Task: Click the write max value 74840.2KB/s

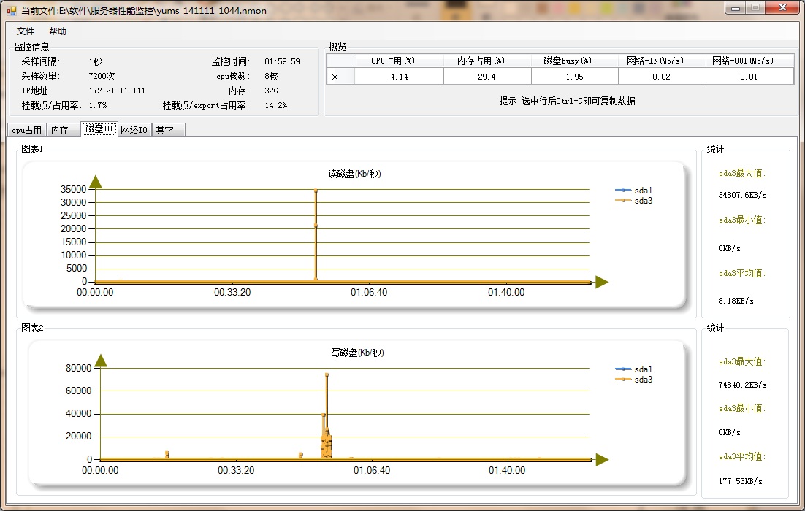Action: [x=742, y=385]
